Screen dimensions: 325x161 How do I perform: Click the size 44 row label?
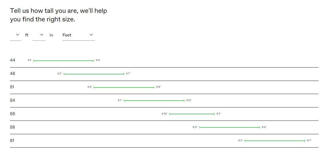point(13,60)
